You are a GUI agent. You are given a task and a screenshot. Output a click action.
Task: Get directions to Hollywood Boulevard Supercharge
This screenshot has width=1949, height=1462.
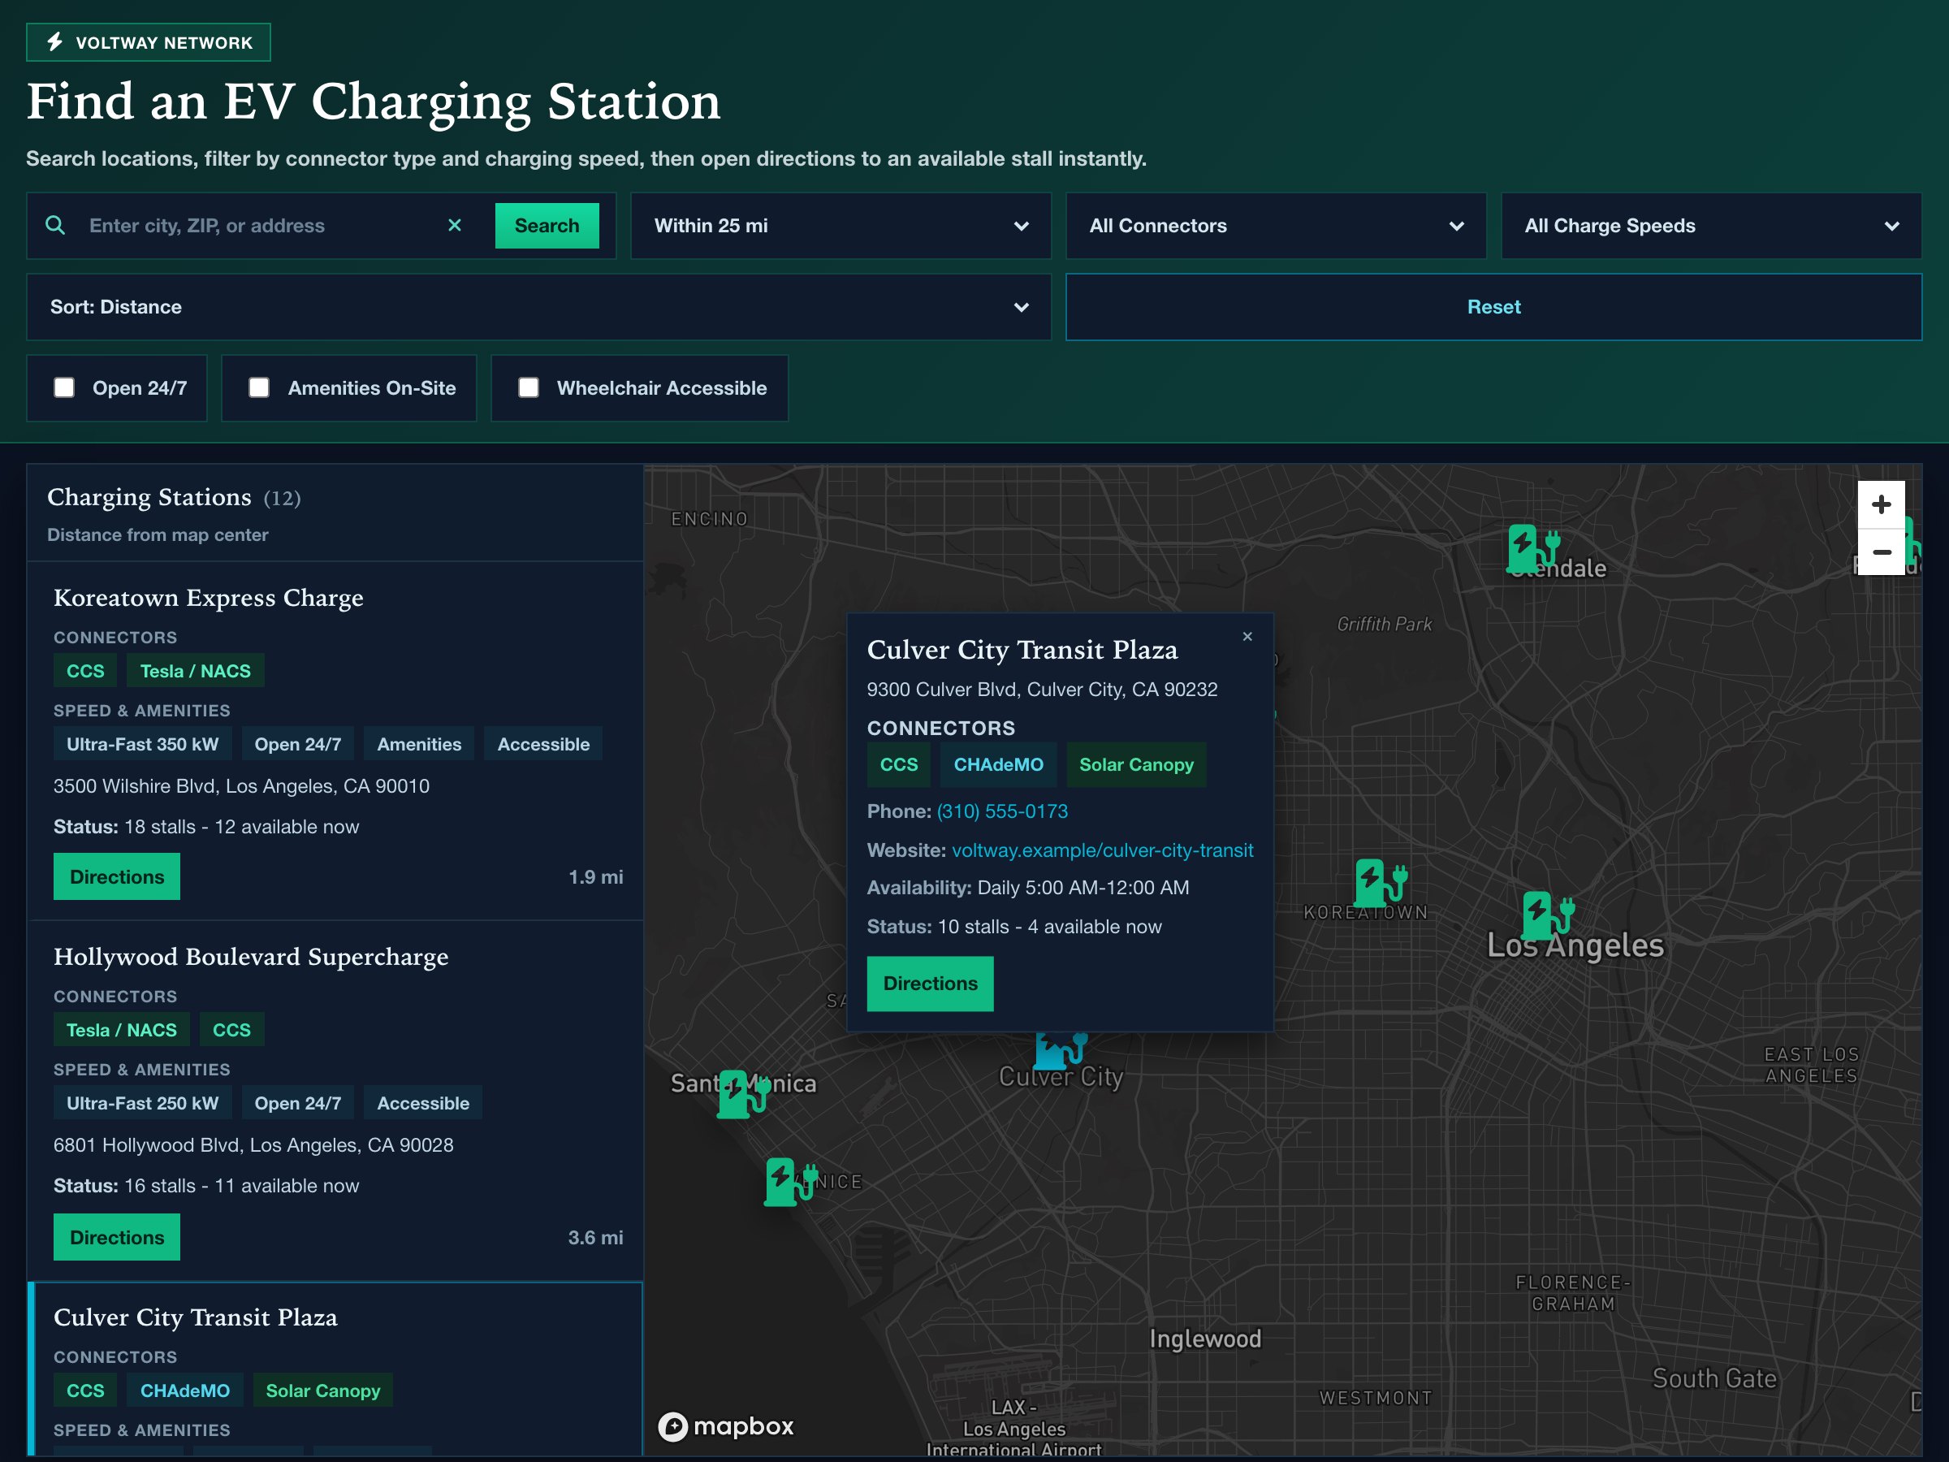[x=117, y=1237]
